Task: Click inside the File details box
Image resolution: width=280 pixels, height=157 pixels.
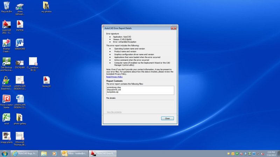Action: 140,104
